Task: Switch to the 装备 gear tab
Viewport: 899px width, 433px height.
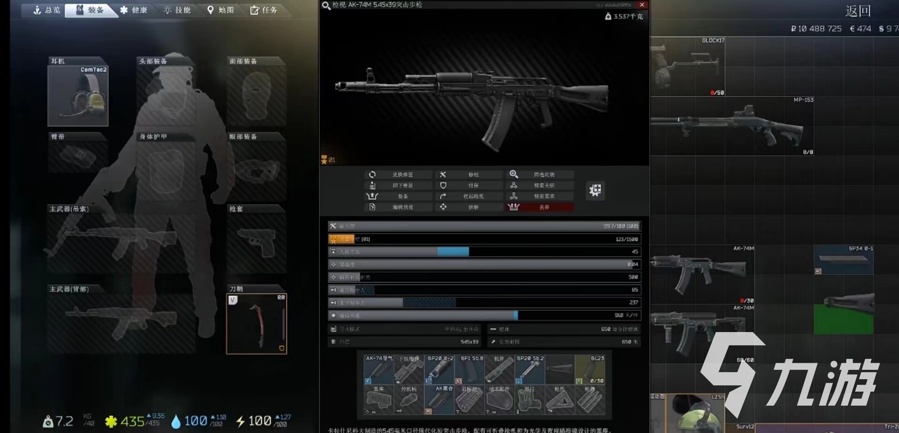Action: (x=91, y=10)
